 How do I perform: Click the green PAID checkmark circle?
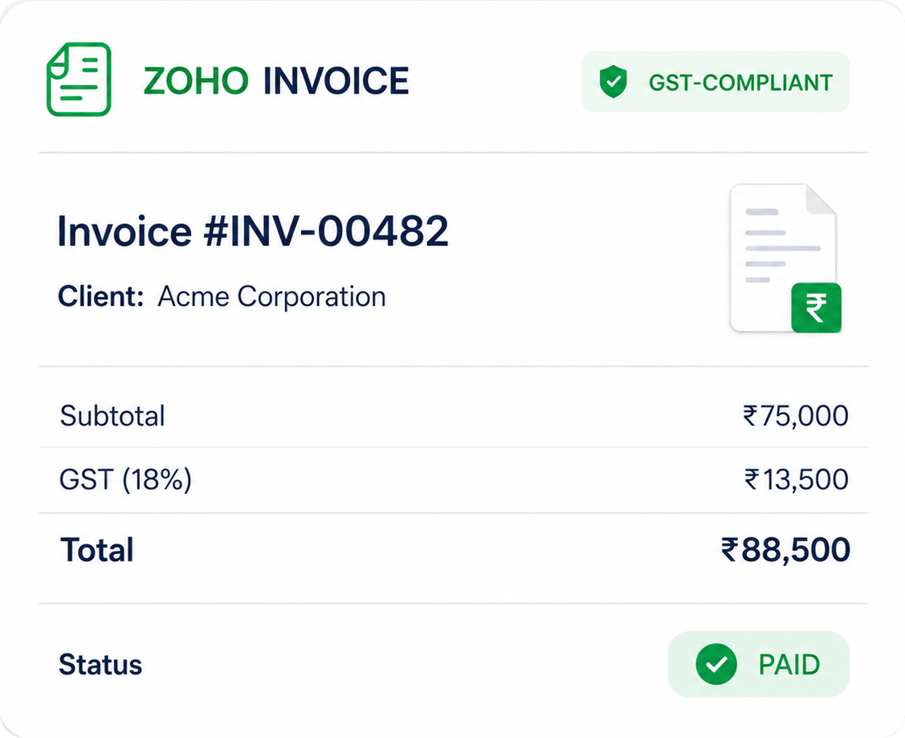tap(716, 664)
